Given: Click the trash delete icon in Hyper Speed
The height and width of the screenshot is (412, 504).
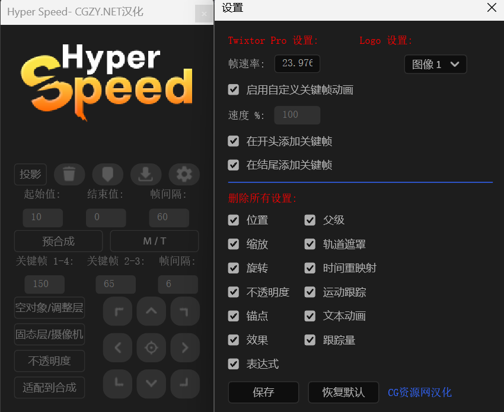Looking at the screenshot, I should click(x=69, y=174).
